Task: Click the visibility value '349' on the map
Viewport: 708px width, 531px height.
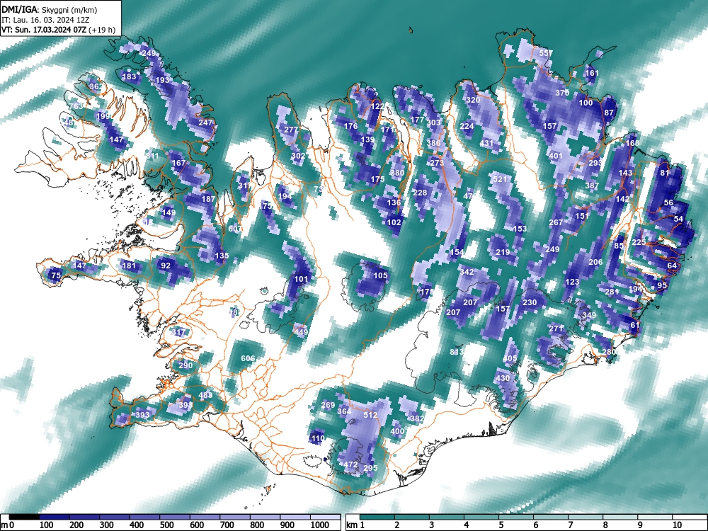Action: (x=589, y=315)
